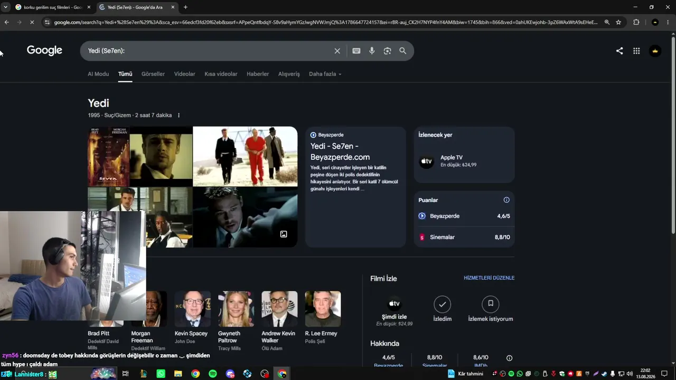The image size is (676, 380).
Task: Close the 'korku gerilim suç filmleri' tab
Action: coord(89,7)
